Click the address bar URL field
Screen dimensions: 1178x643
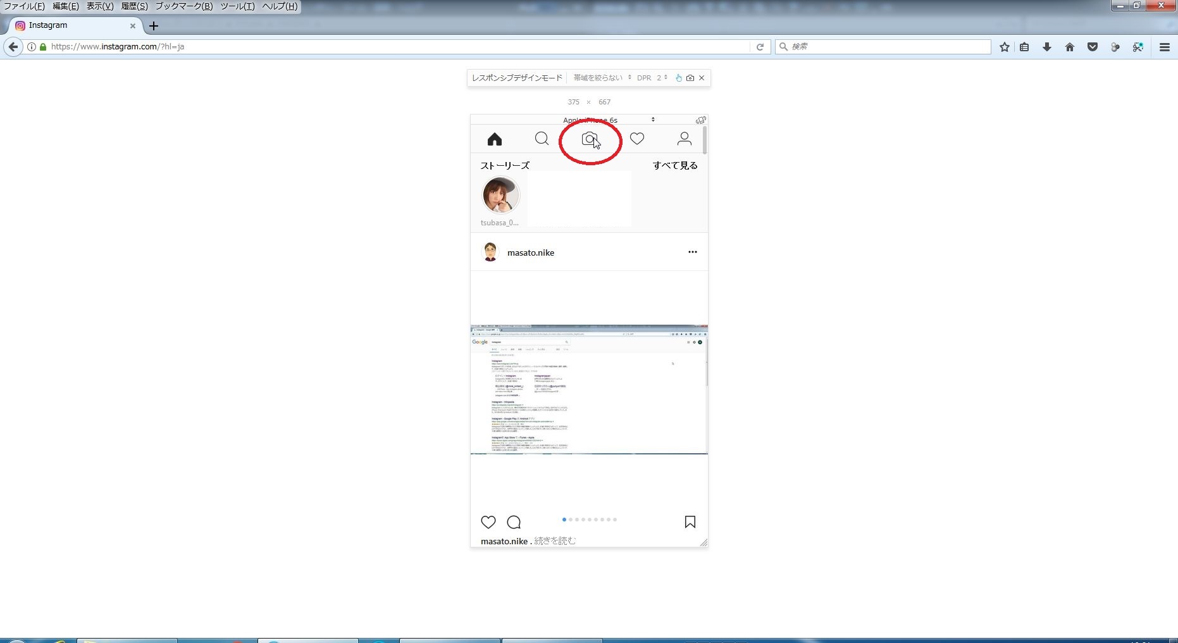tap(399, 47)
